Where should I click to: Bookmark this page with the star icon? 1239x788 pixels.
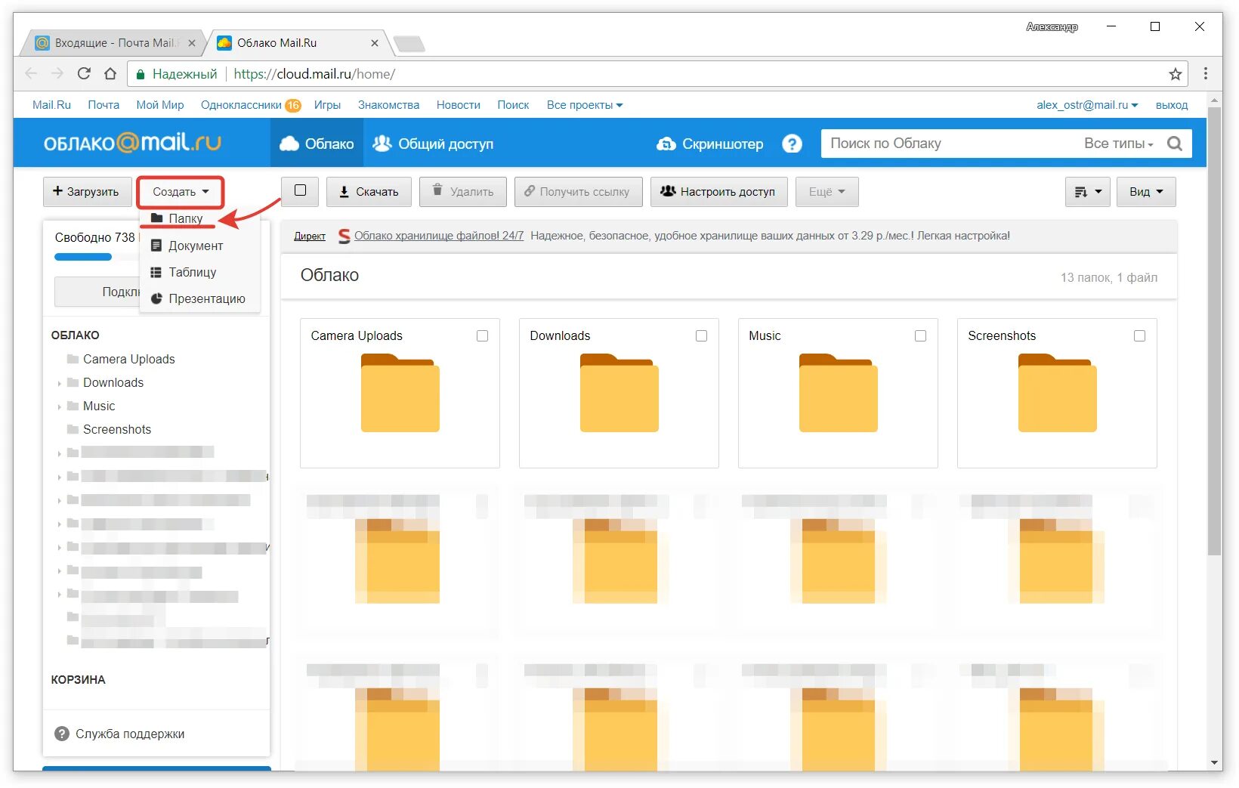tap(1175, 74)
